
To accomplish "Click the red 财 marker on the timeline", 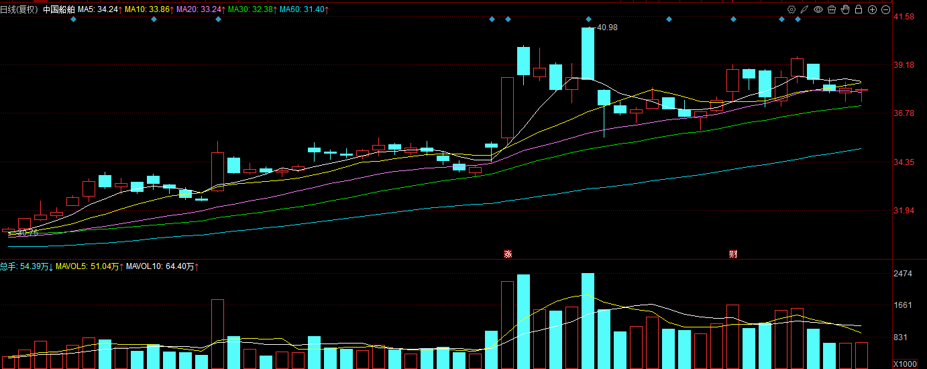I will [733, 254].
